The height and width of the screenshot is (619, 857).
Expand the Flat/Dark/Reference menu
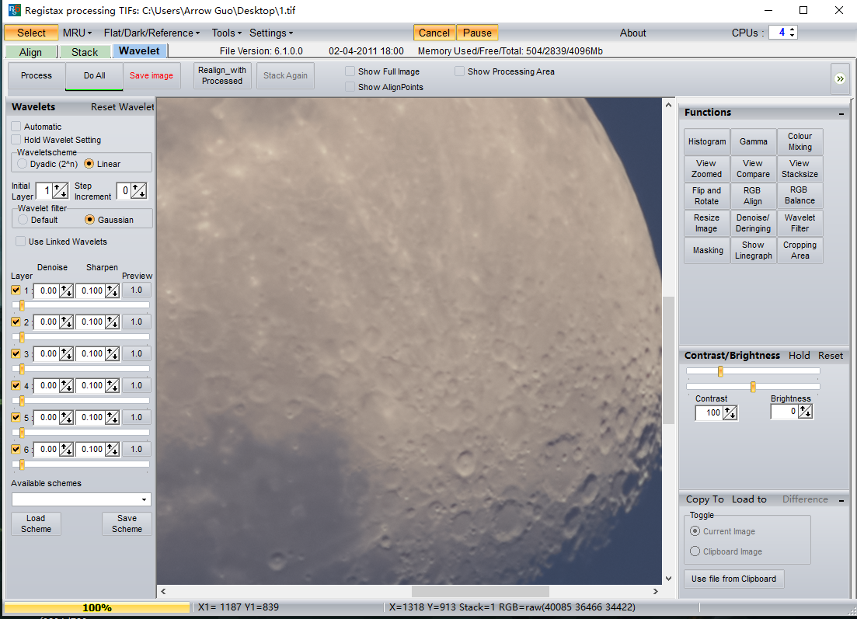point(152,33)
